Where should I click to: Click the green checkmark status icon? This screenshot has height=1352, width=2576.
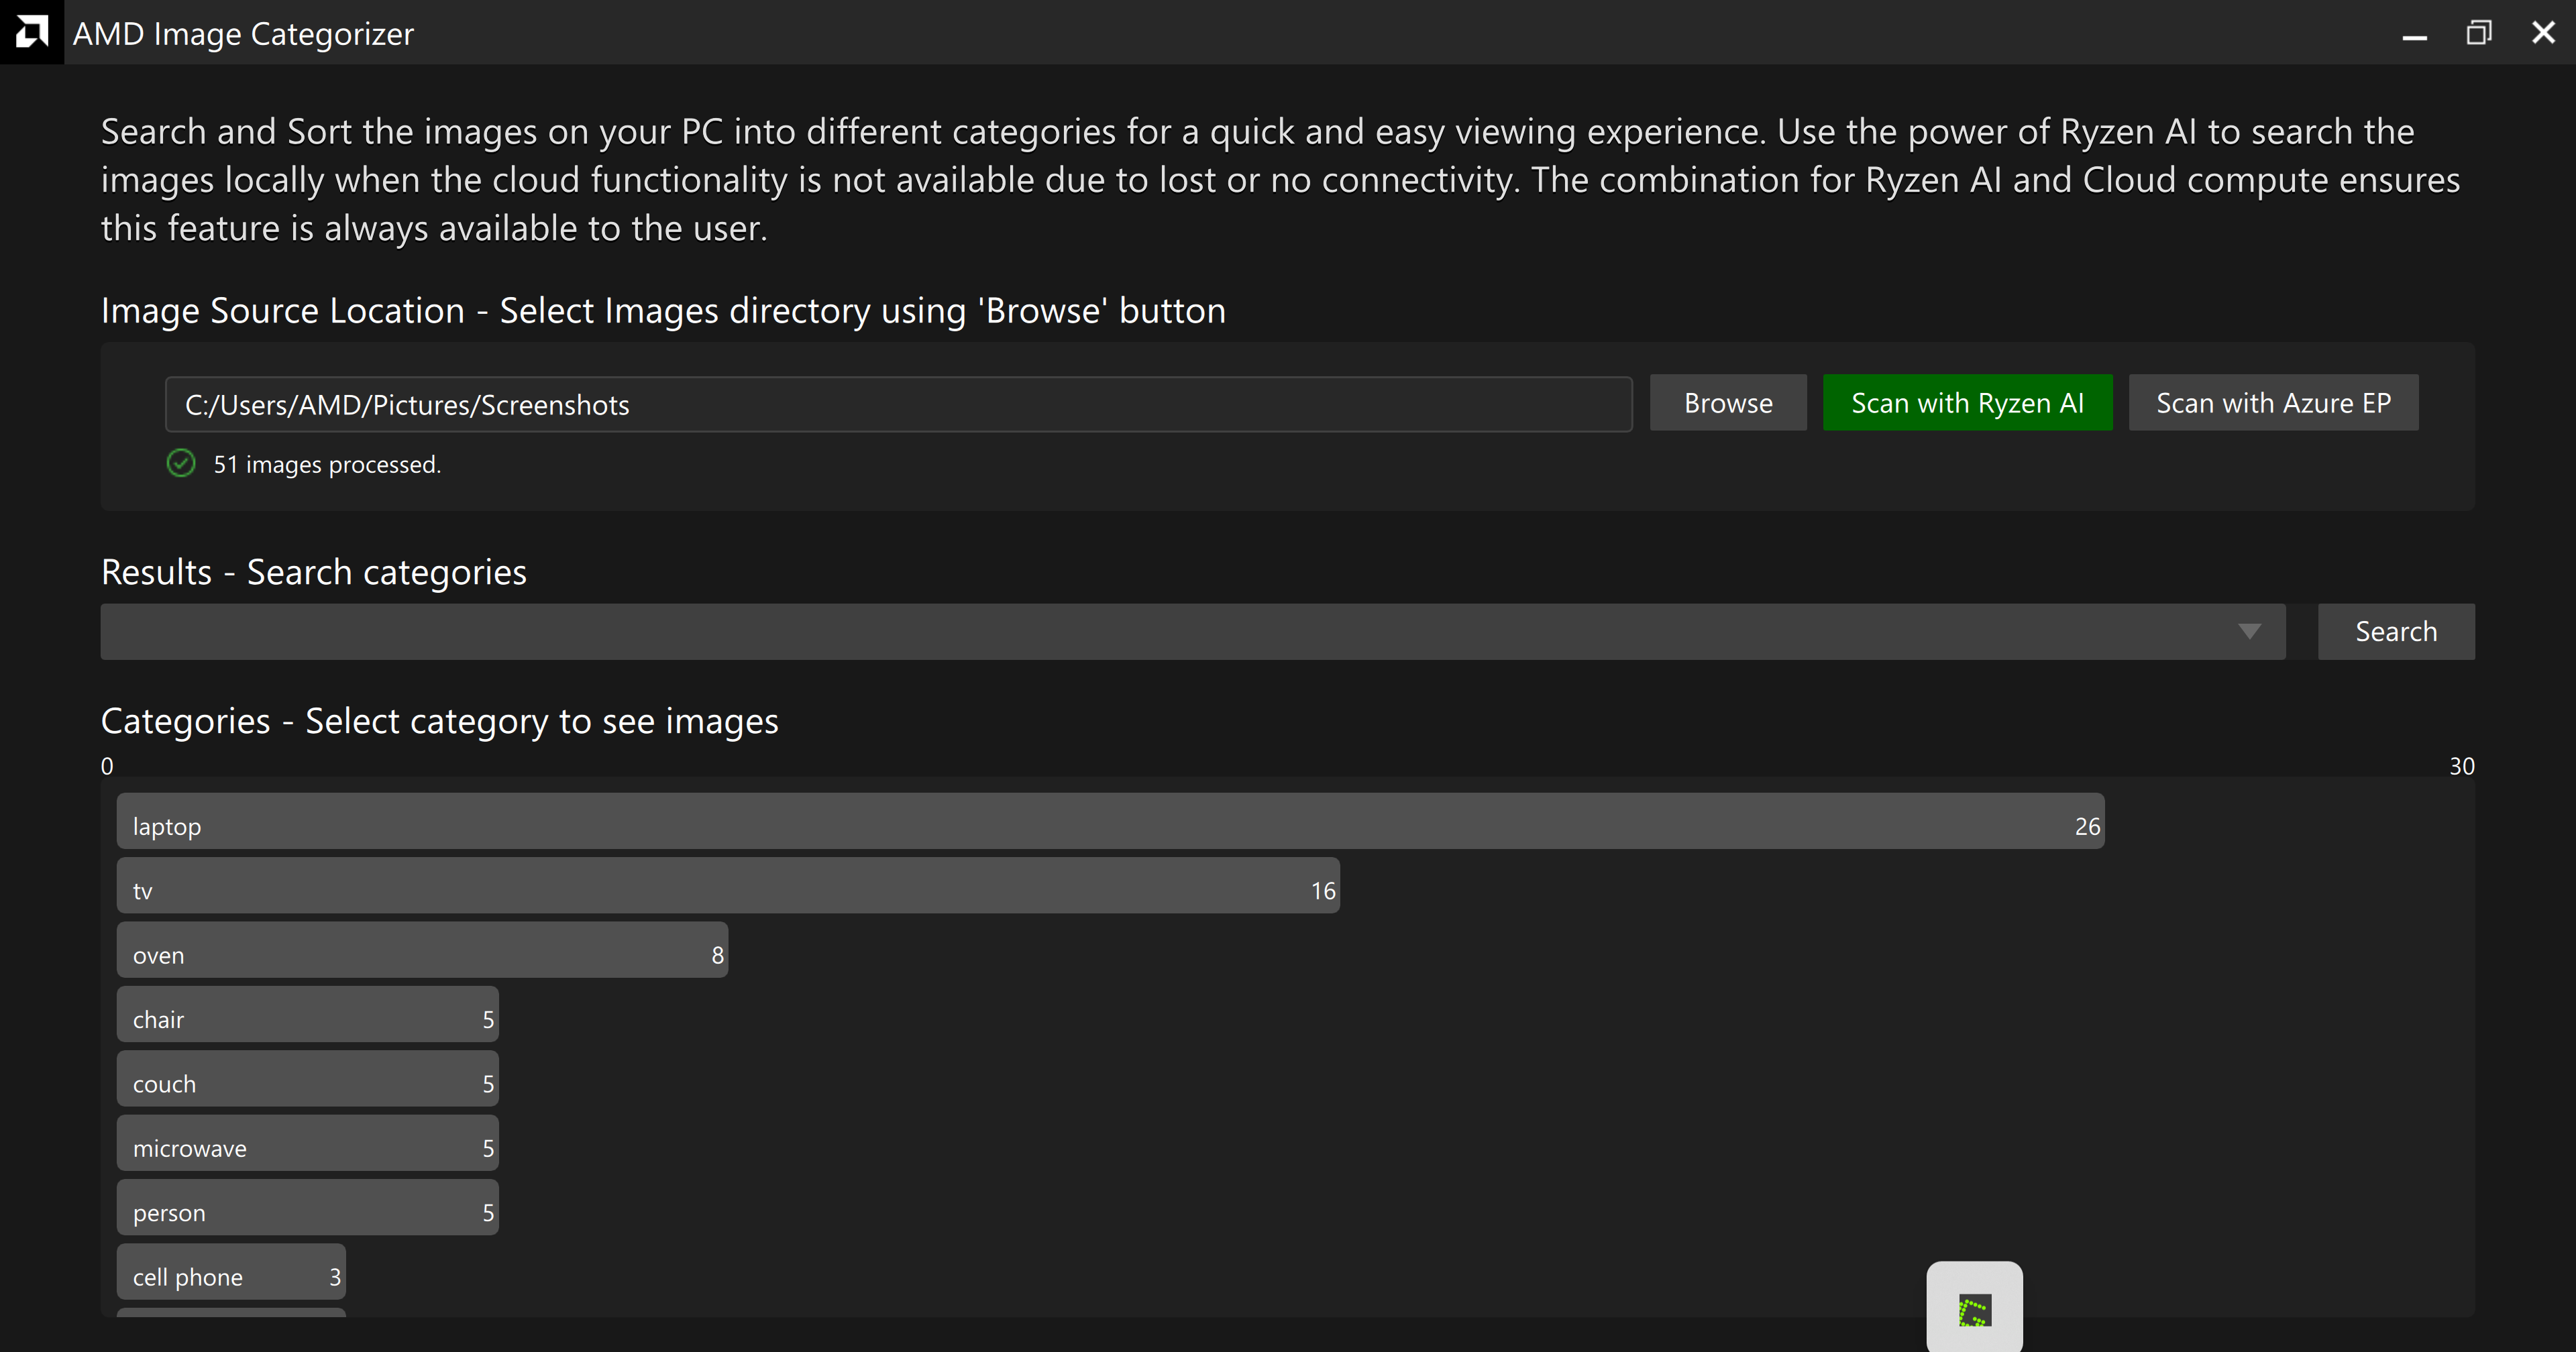pyautogui.click(x=181, y=463)
